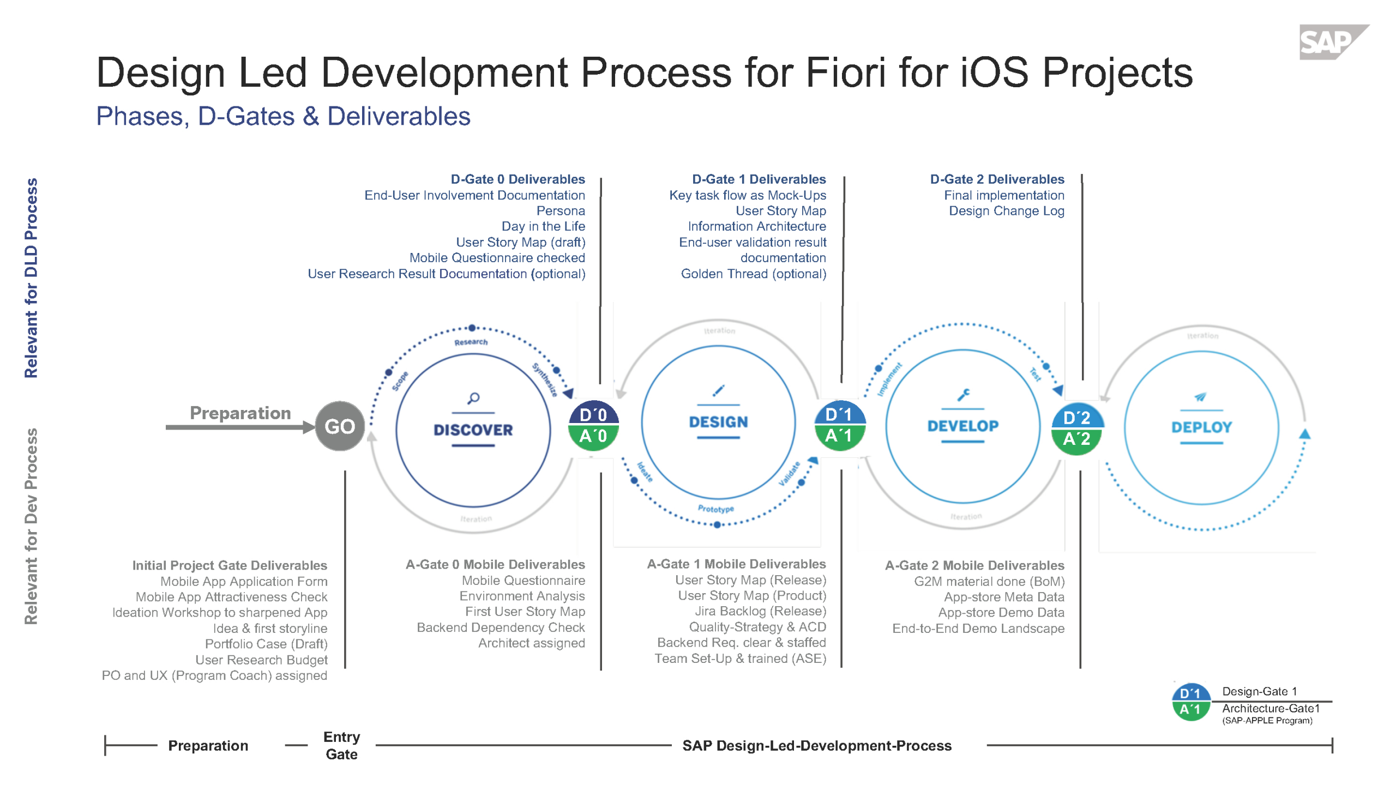Image resolution: width=1396 pixels, height=785 pixels.
Task: Click the D-Gate 0 Deliverables heading
Action: coord(518,179)
